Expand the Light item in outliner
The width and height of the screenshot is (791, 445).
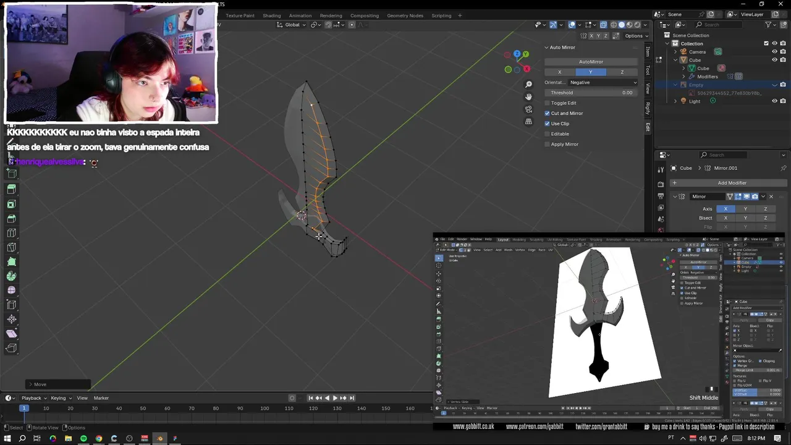675,101
